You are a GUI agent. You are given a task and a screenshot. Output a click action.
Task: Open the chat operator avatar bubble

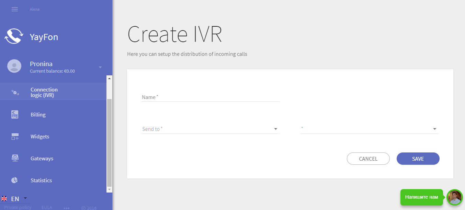[x=455, y=197]
